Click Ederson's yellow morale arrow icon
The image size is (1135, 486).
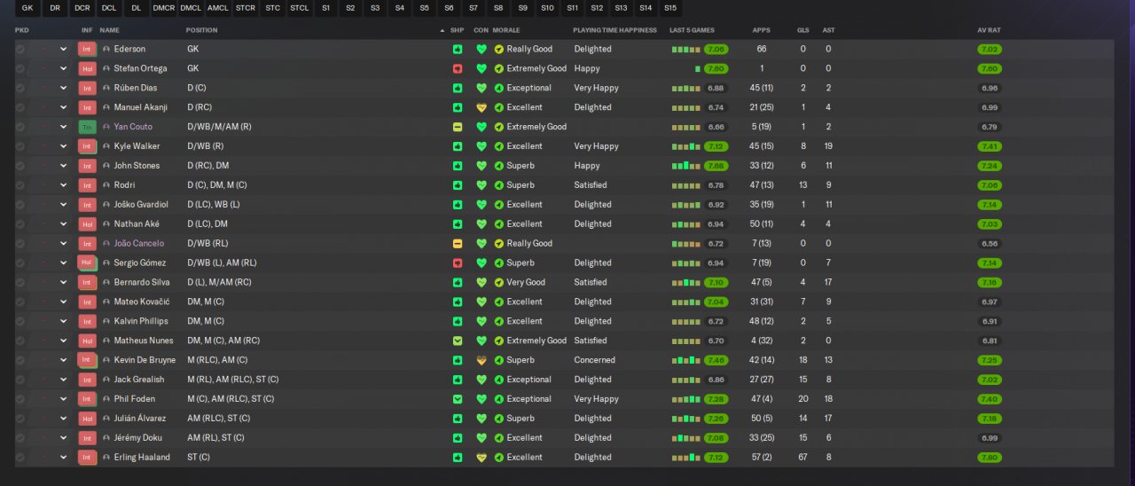[x=499, y=49]
